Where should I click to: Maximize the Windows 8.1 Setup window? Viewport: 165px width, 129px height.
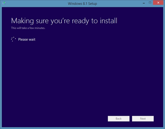(x=150, y=3)
